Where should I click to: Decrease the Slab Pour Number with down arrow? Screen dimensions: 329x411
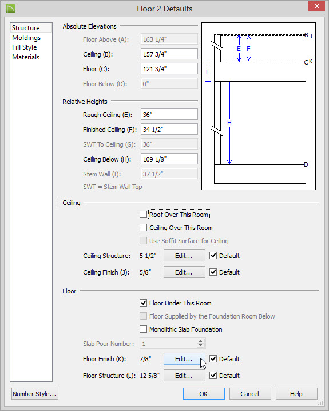click(x=200, y=345)
